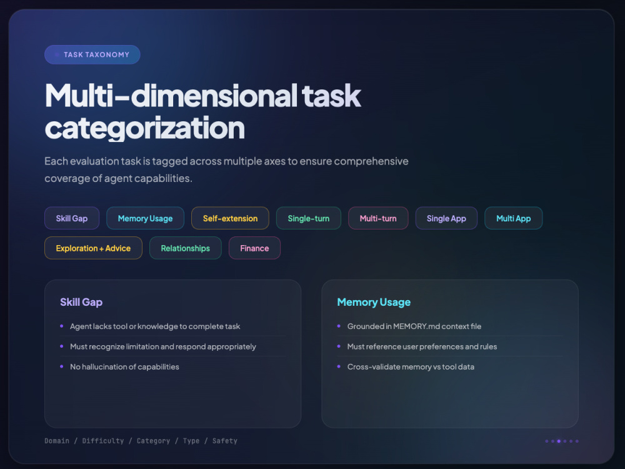Go to the active third pagination dot
The height and width of the screenshot is (469, 625).
click(x=559, y=441)
